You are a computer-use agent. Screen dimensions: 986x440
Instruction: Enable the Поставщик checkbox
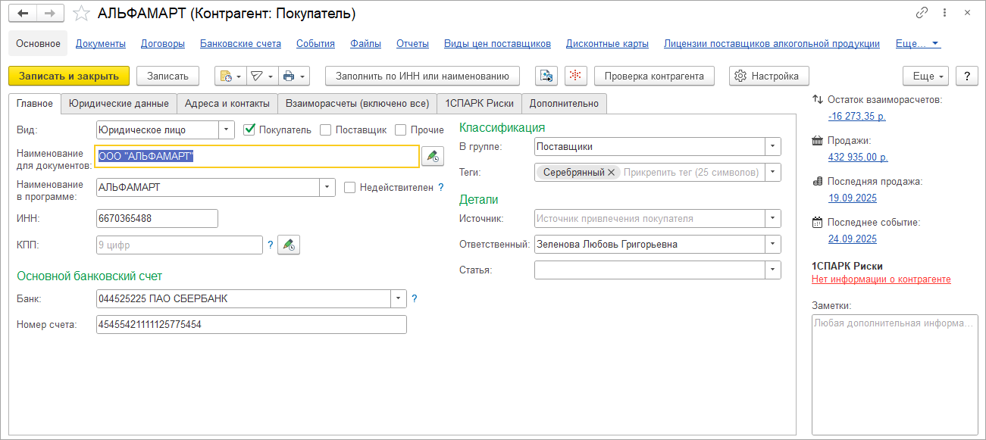(326, 130)
